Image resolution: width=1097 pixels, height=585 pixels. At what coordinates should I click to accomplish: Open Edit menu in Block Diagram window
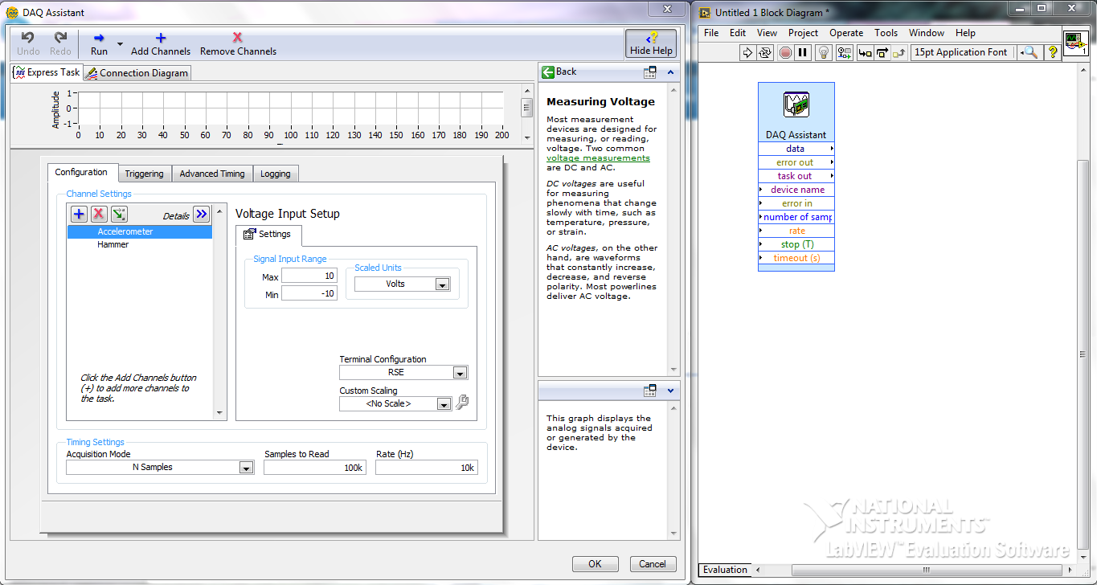(738, 33)
